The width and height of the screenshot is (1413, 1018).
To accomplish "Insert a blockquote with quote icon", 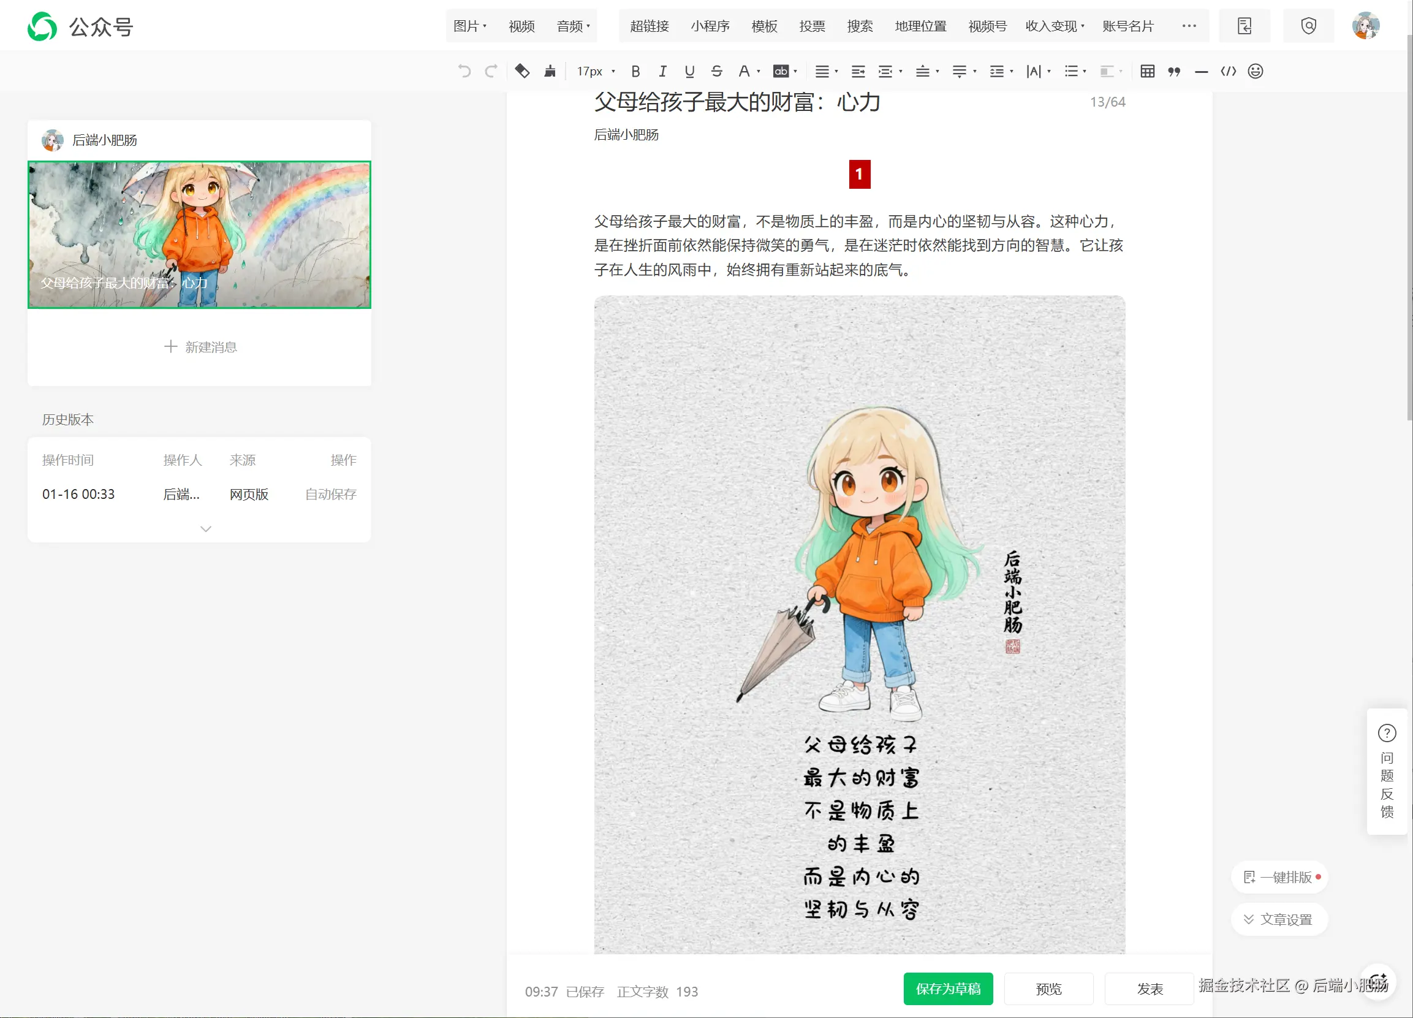I will pyautogui.click(x=1174, y=71).
